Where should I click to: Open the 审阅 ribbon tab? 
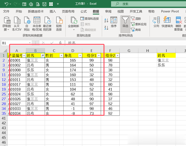coord(108,11)
